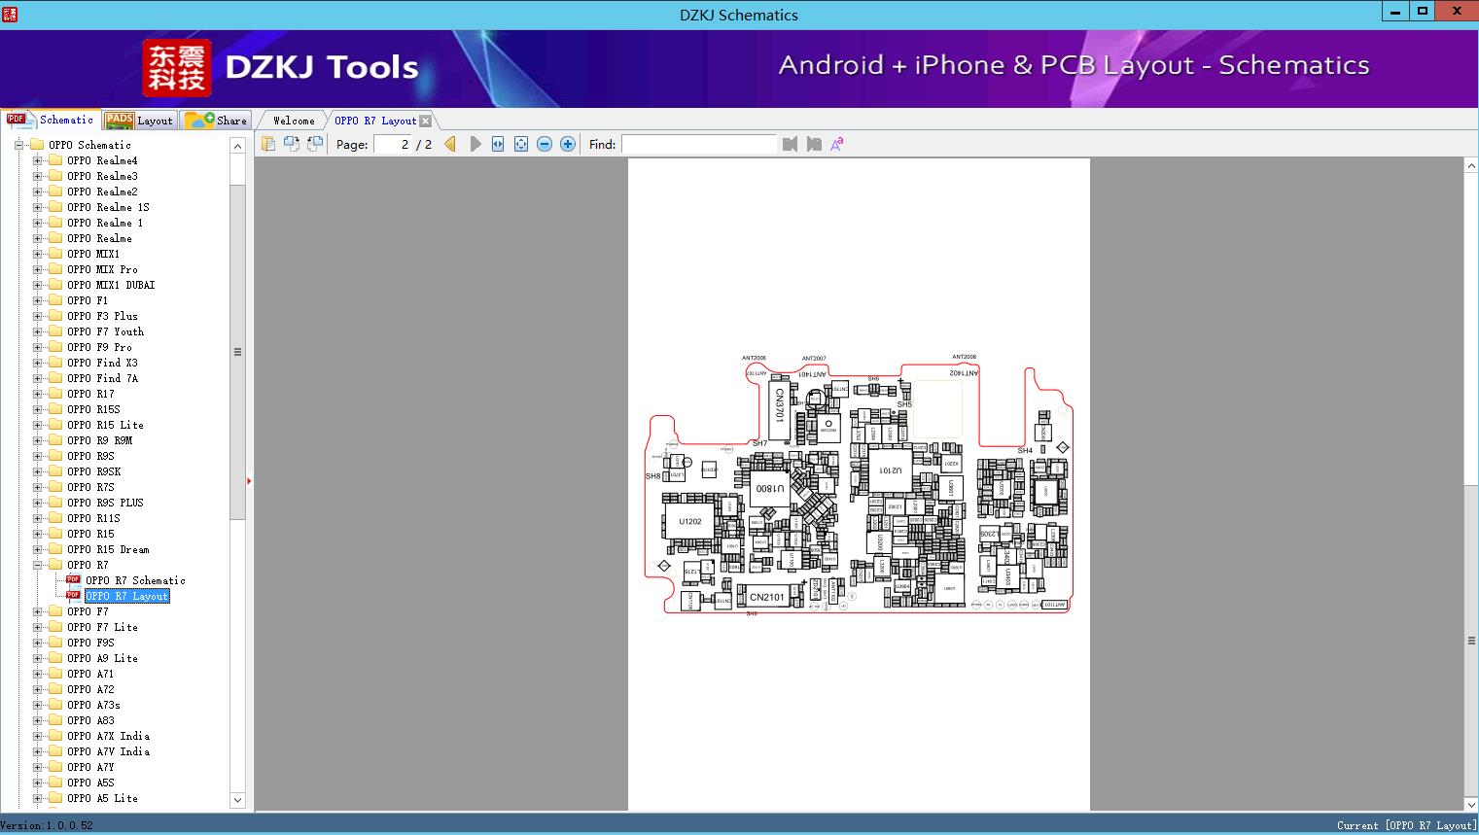Close the OPPO R7 Layout tab
Image resolution: width=1479 pixels, height=835 pixels.
425,121
